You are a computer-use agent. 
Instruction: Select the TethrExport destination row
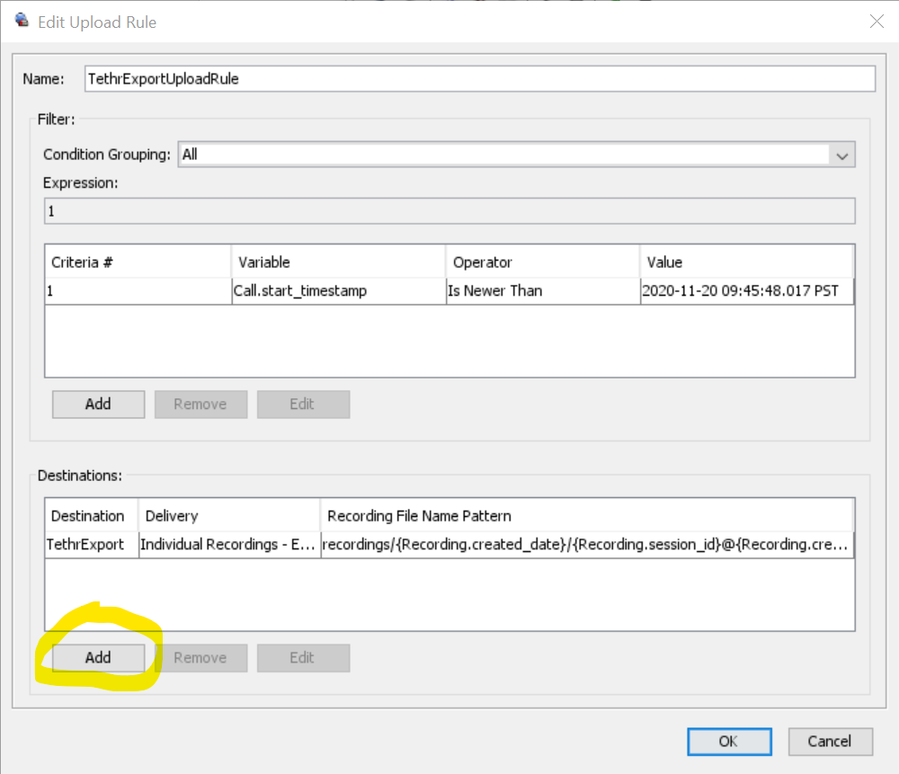pyautogui.click(x=92, y=544)
